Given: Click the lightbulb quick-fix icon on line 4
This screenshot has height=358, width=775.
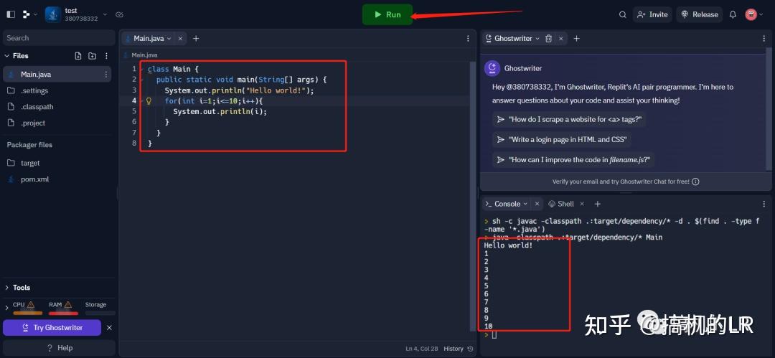Looking at the screenshot, I should tap(149, 101).
